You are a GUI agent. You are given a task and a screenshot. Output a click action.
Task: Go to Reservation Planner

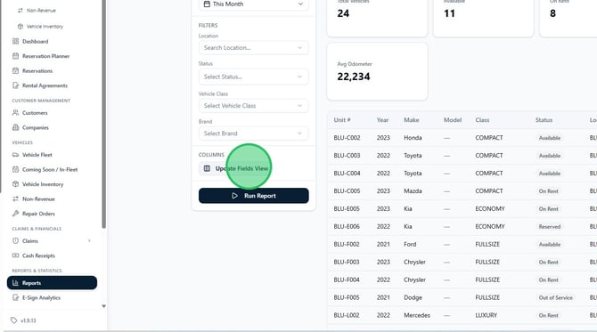point(45,56)
